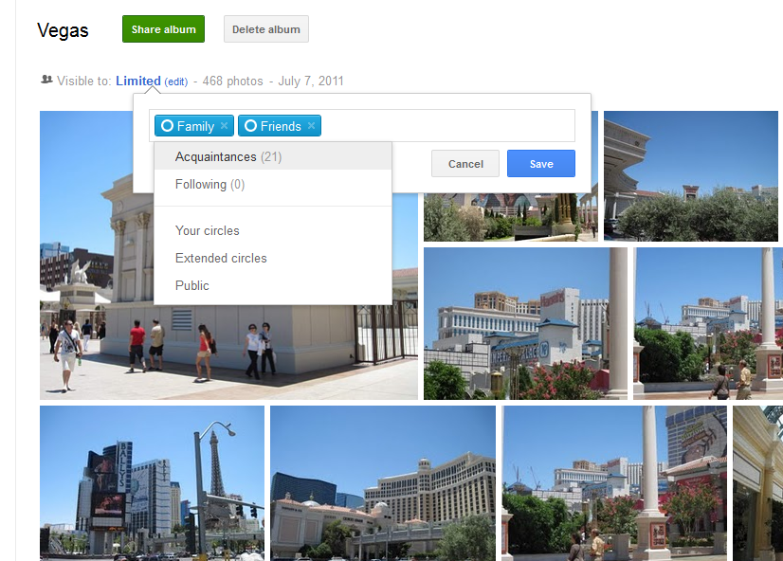Viewport: 783px width, 561px height.
Task: Save the visibility settings
Action: point(541,164)
